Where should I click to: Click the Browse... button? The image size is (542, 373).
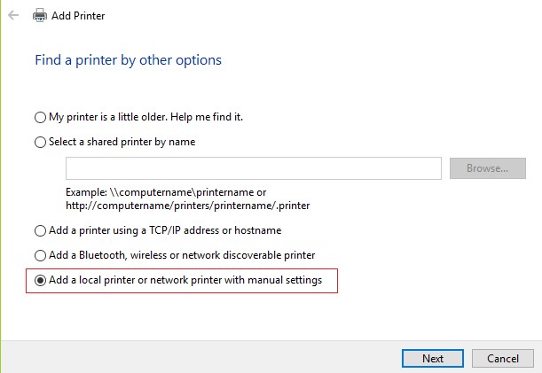[x=487, y=168]
